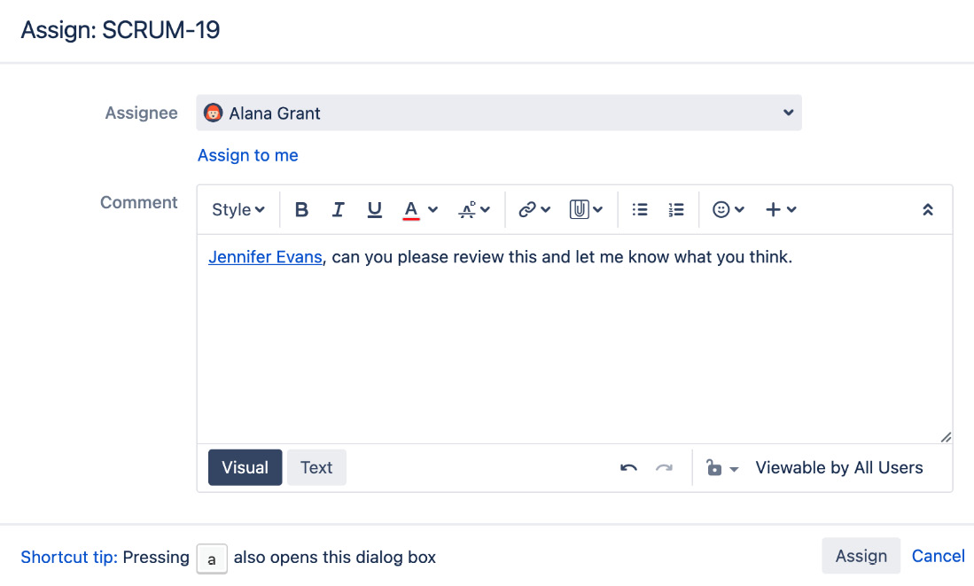
Task: Collapse the editor toolbar with the chevron icon
Action: [928, 209]
